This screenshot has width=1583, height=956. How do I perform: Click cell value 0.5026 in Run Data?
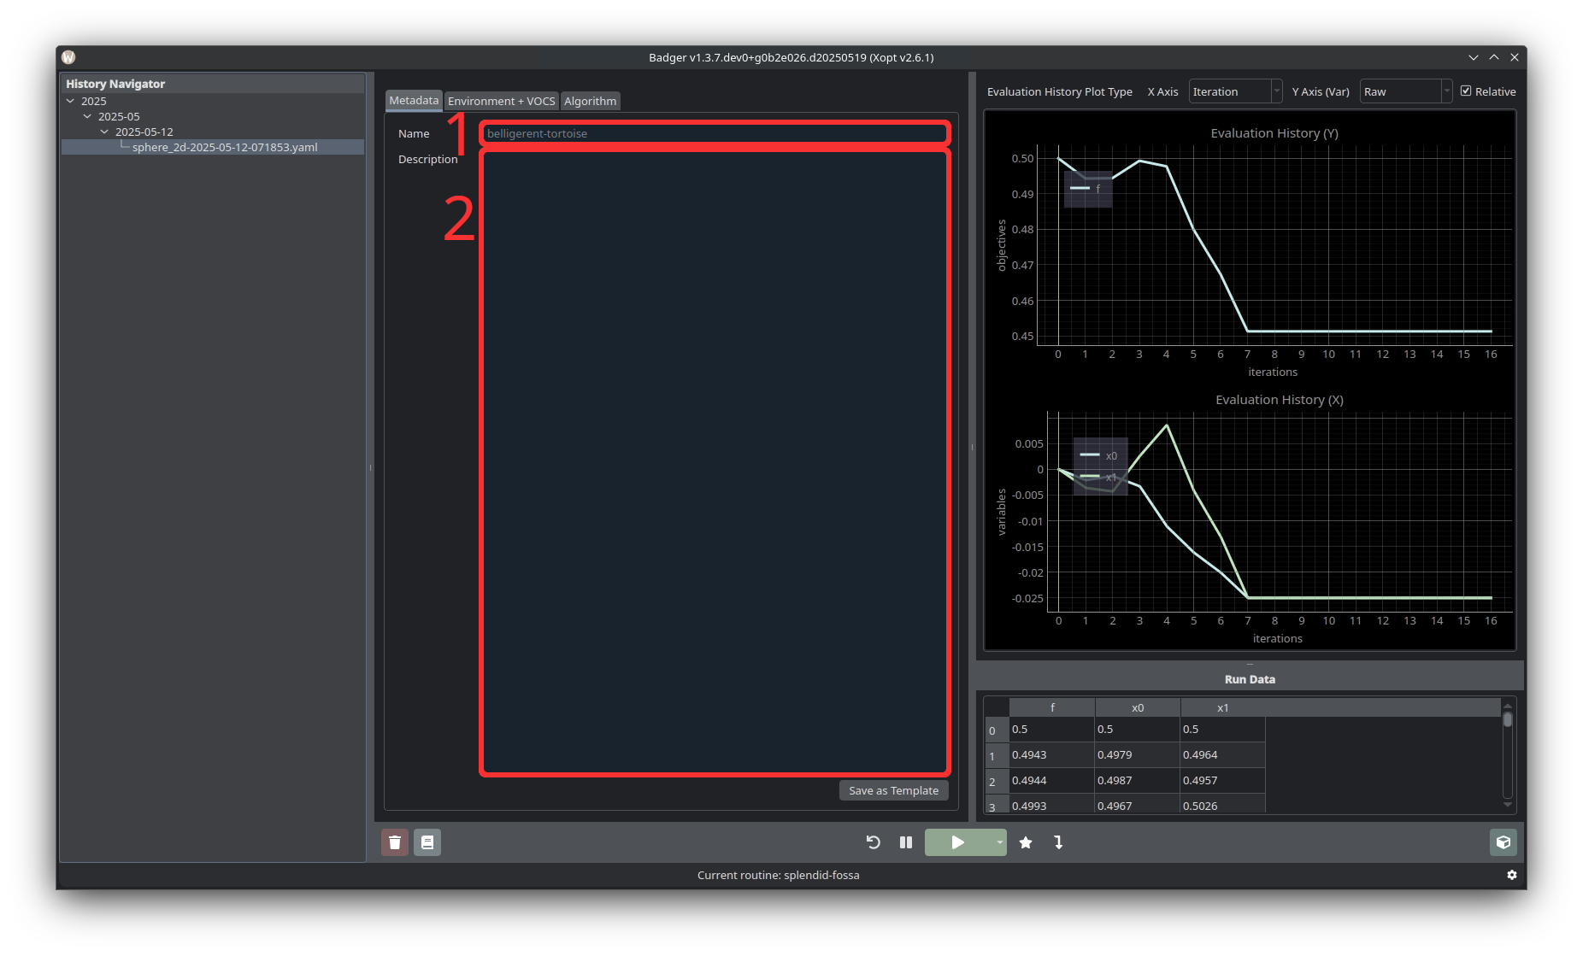click(x=1223, y=806)
